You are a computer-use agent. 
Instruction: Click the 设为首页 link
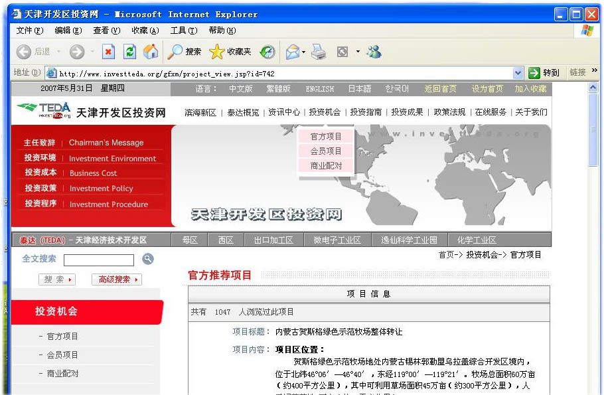point(487,89)
